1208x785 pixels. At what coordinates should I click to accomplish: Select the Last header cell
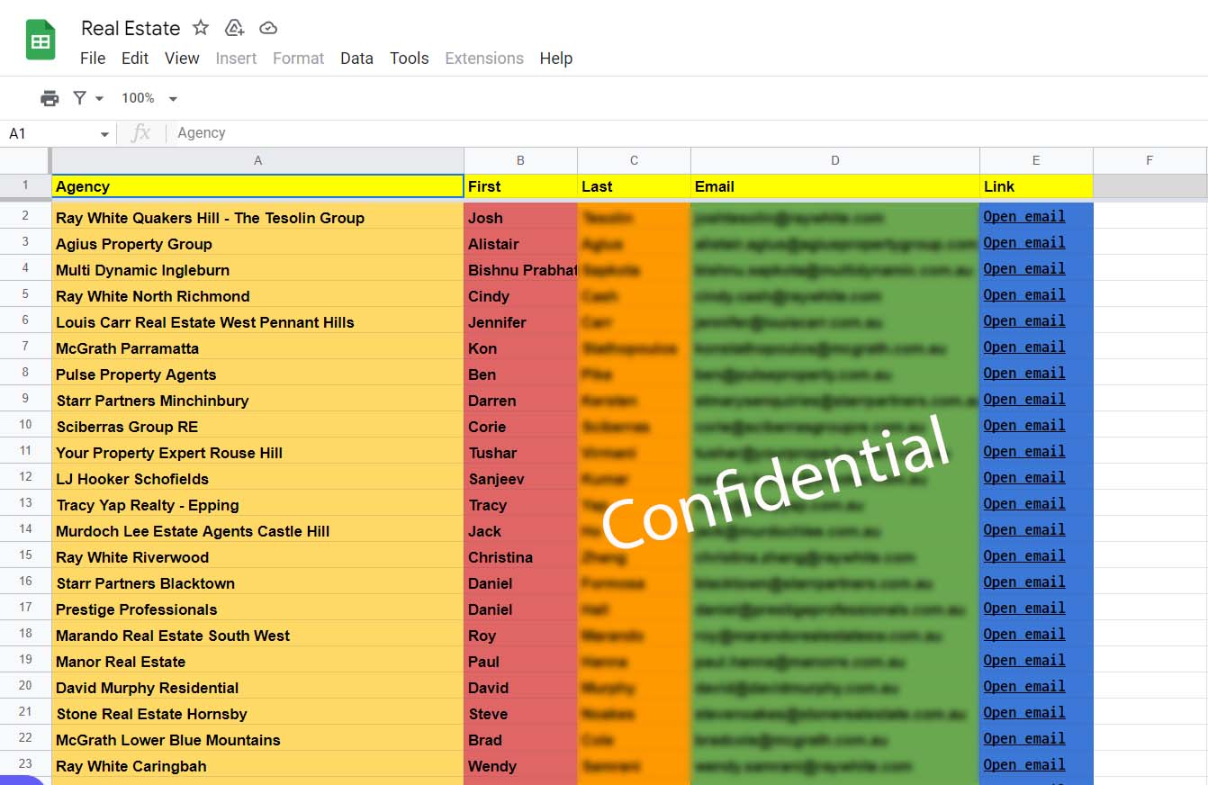point(634,186)
